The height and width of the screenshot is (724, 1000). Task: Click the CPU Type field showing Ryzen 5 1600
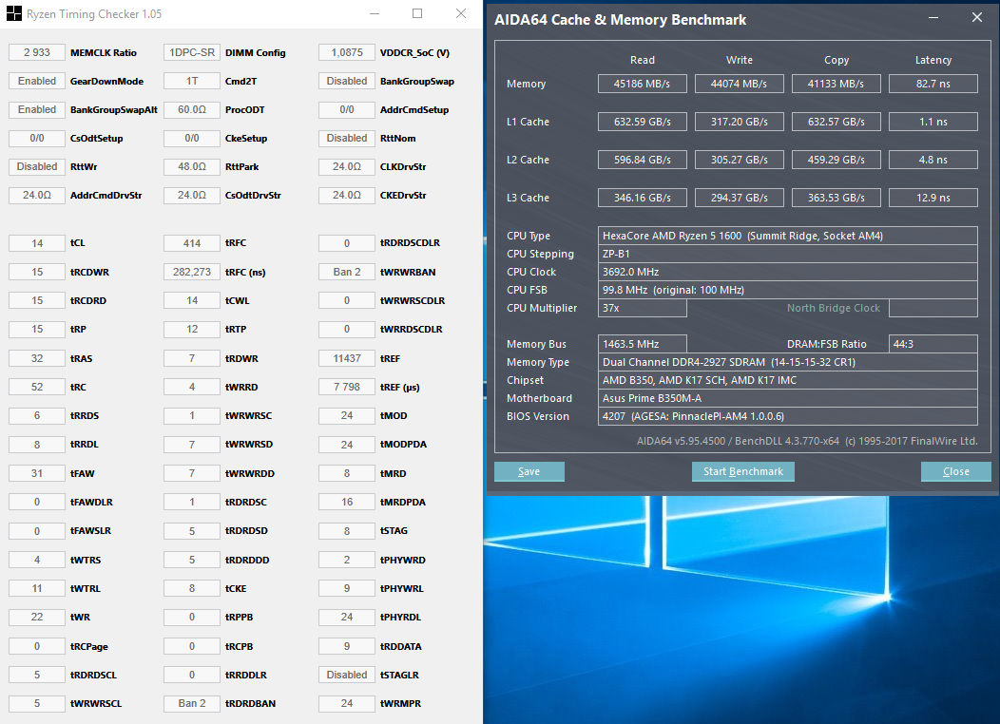pyautogui.click(x=788, y=236)
